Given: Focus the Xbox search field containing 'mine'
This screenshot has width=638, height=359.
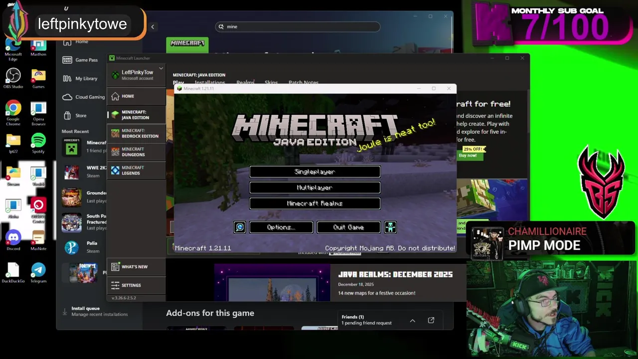Looking at the screenshot, I should (x=298, y=26).
